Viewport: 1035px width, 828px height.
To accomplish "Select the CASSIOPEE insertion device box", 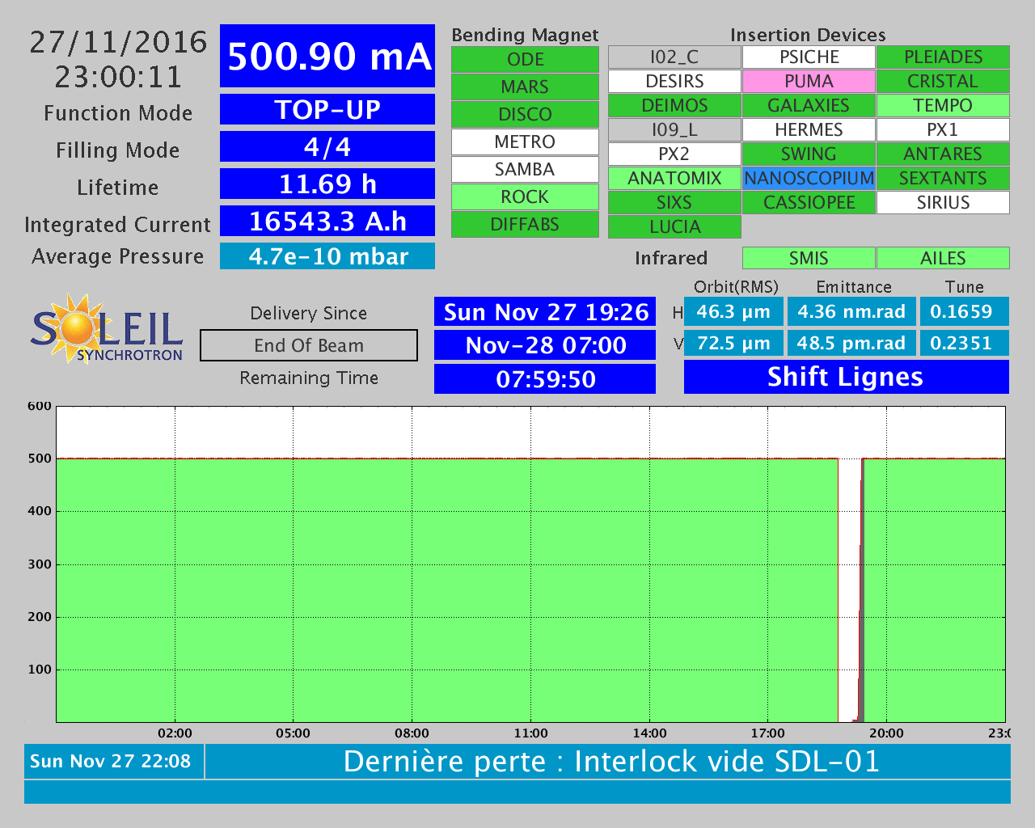I will click(x=809, y=203).
